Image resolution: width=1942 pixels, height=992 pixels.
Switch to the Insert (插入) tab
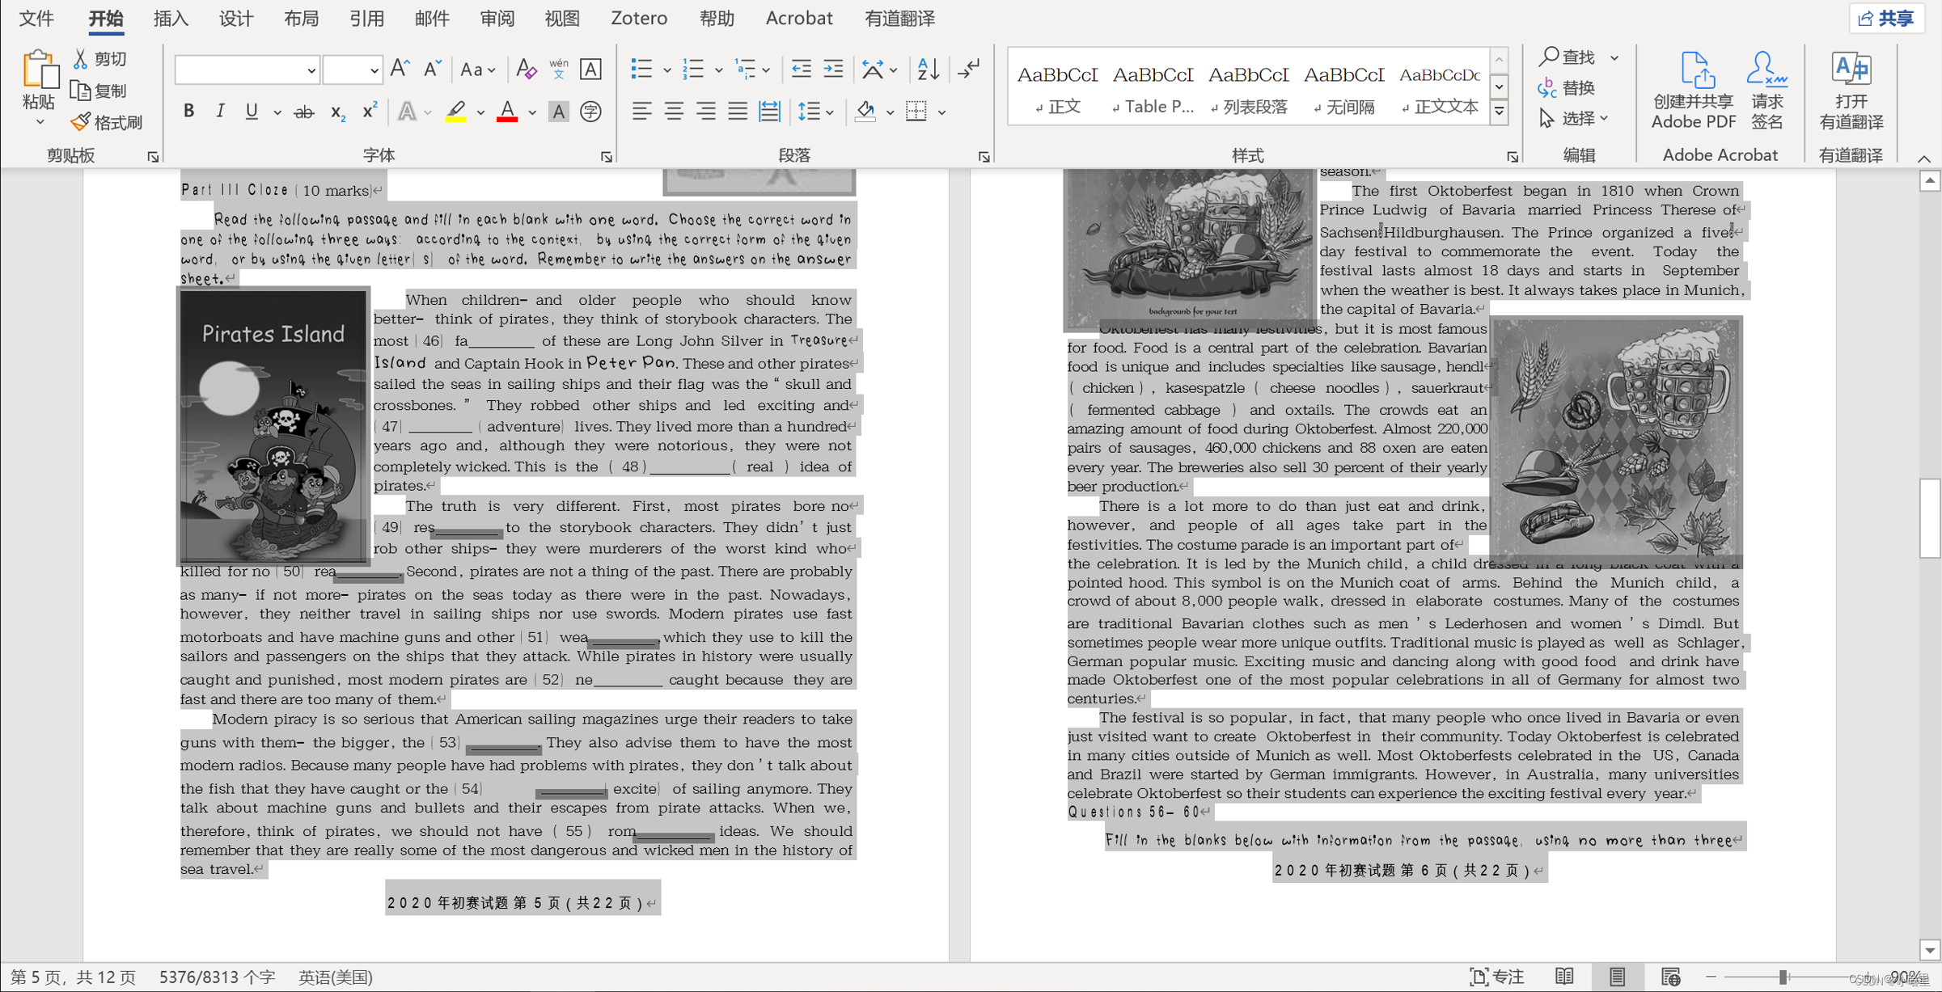click(x=171, y=18)
